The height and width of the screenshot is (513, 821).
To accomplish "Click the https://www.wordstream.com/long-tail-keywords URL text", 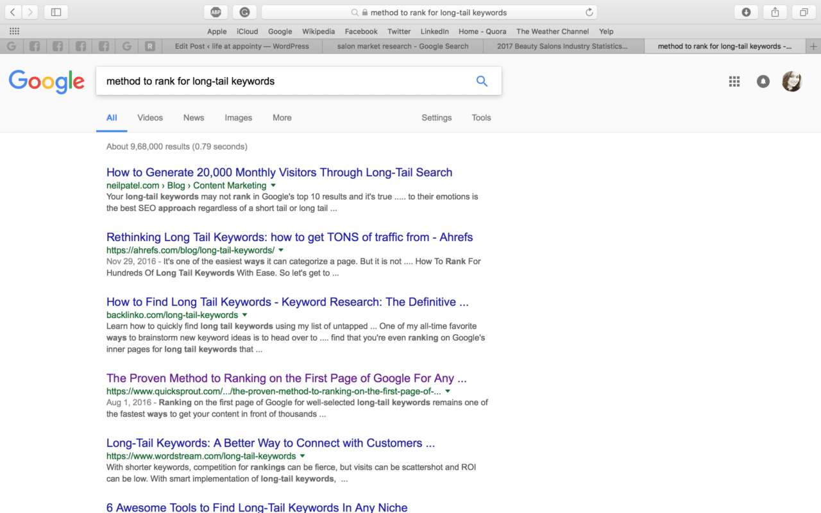I will (201, 456).
